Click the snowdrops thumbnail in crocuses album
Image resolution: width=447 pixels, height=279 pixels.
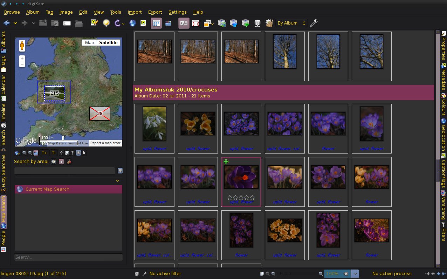[154, 124]
